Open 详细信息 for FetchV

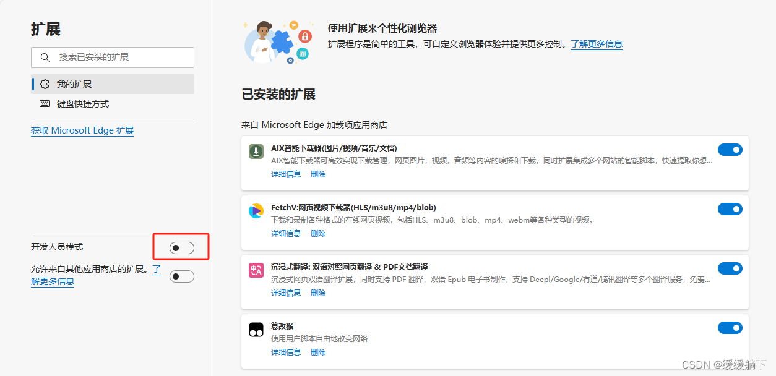(x=286, y=234)
